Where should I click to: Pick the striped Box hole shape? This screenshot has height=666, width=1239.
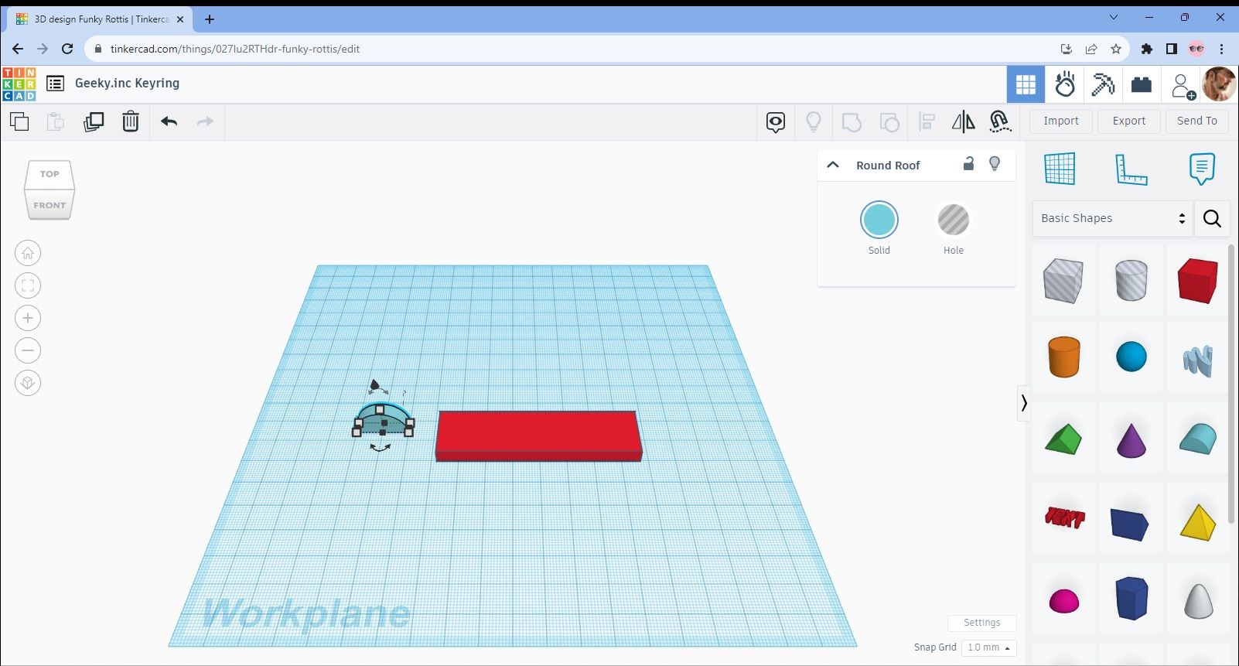pos(1063,280)
